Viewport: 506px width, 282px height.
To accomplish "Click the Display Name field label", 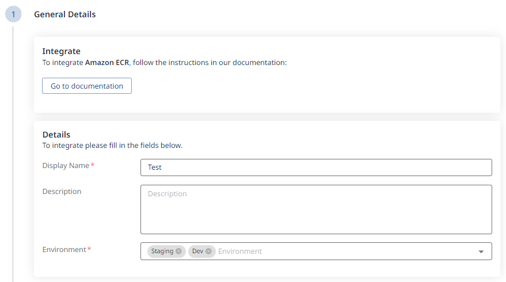I will coord(66,165).
